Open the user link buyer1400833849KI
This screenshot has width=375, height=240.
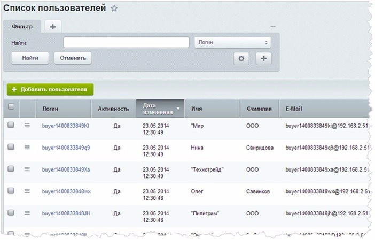pos(66,126)
